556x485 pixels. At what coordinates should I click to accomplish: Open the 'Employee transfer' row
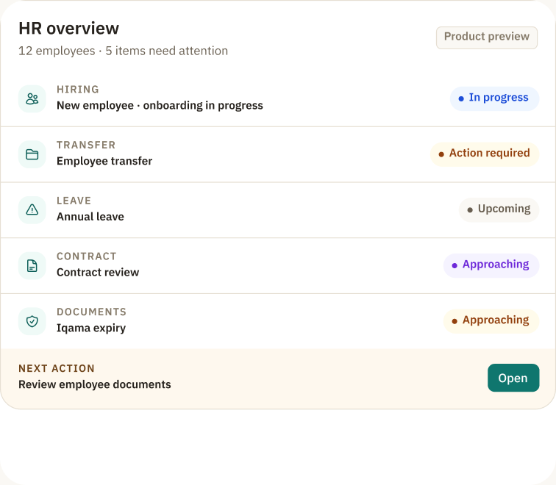[278, 154]
